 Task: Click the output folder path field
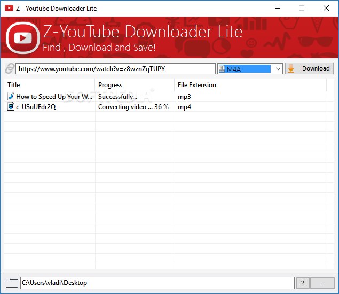(157, 283)
